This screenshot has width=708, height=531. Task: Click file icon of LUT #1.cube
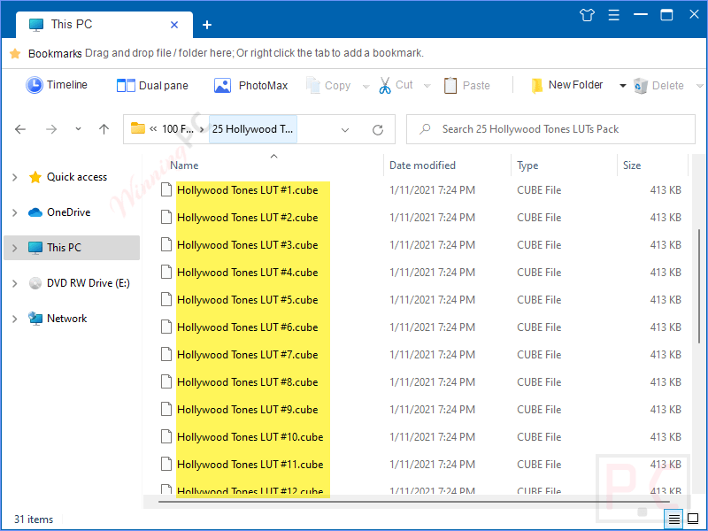[x=166, y=190]
